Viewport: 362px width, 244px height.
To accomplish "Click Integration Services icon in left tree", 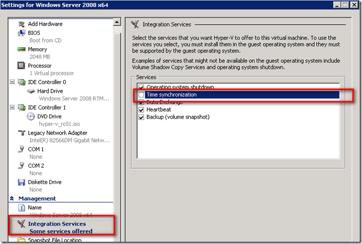I will [x=21, y=224].
